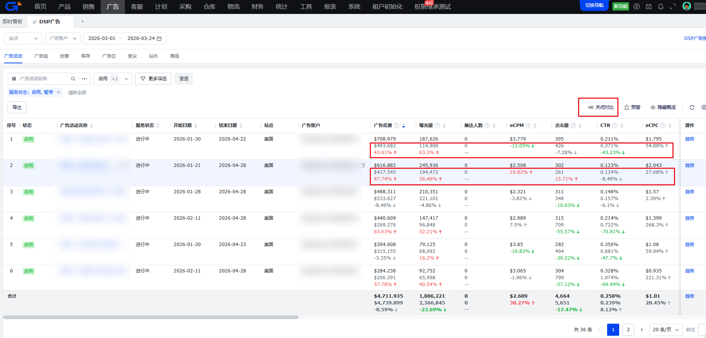
Task: Expand the 20 条/页 page size selector
Action: coord(666,330)
